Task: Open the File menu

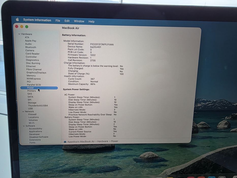Action: [x=58, y=20]
